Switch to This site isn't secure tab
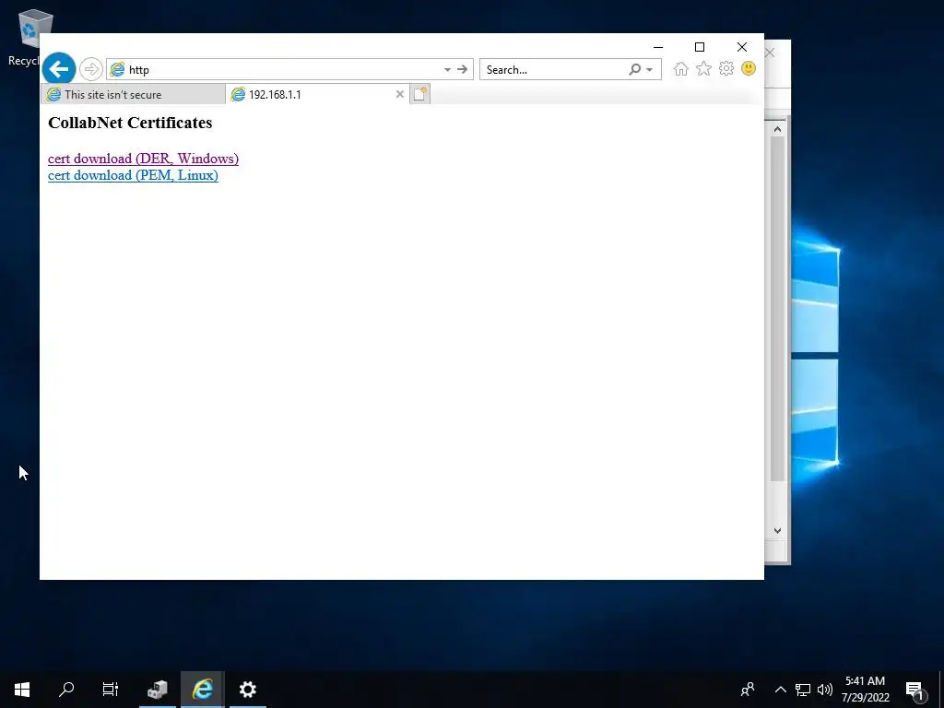Viewport: 944px width, 708px height. click(133, 95)
